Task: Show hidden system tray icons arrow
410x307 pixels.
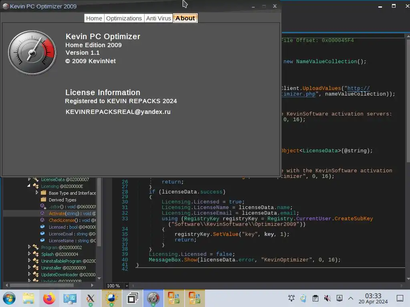Action: (x=351, y=298)
